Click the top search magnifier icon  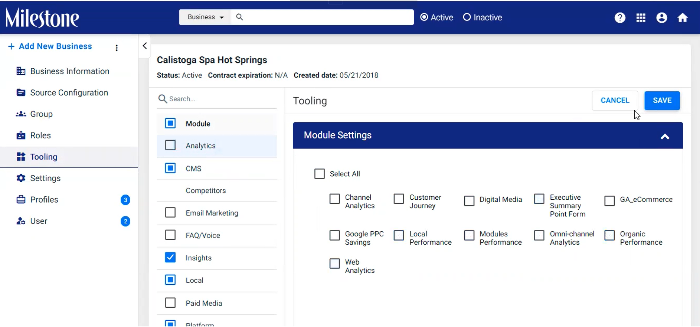tap(240, 17)
